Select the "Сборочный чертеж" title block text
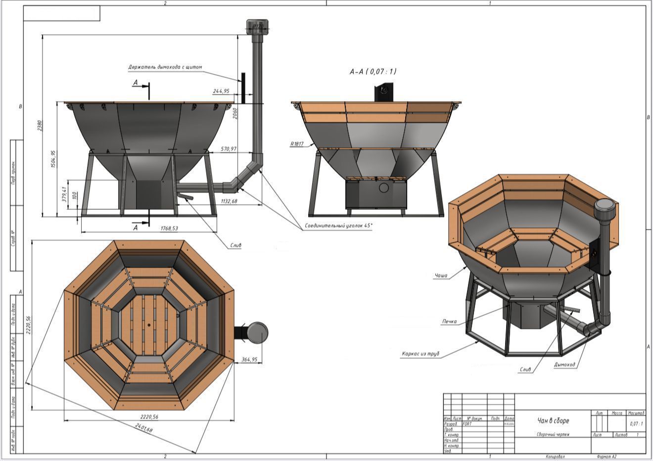This screenshot has width=653, height=461. point(553,435)
